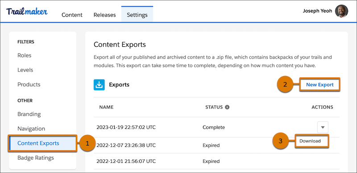The width and height of the screenshot is (357, 173).
Task: Open the Releases tab
Action: (x=105, y=15)
